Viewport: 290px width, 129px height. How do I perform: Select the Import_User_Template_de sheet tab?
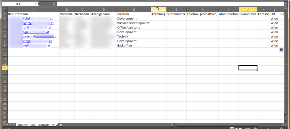37,125
